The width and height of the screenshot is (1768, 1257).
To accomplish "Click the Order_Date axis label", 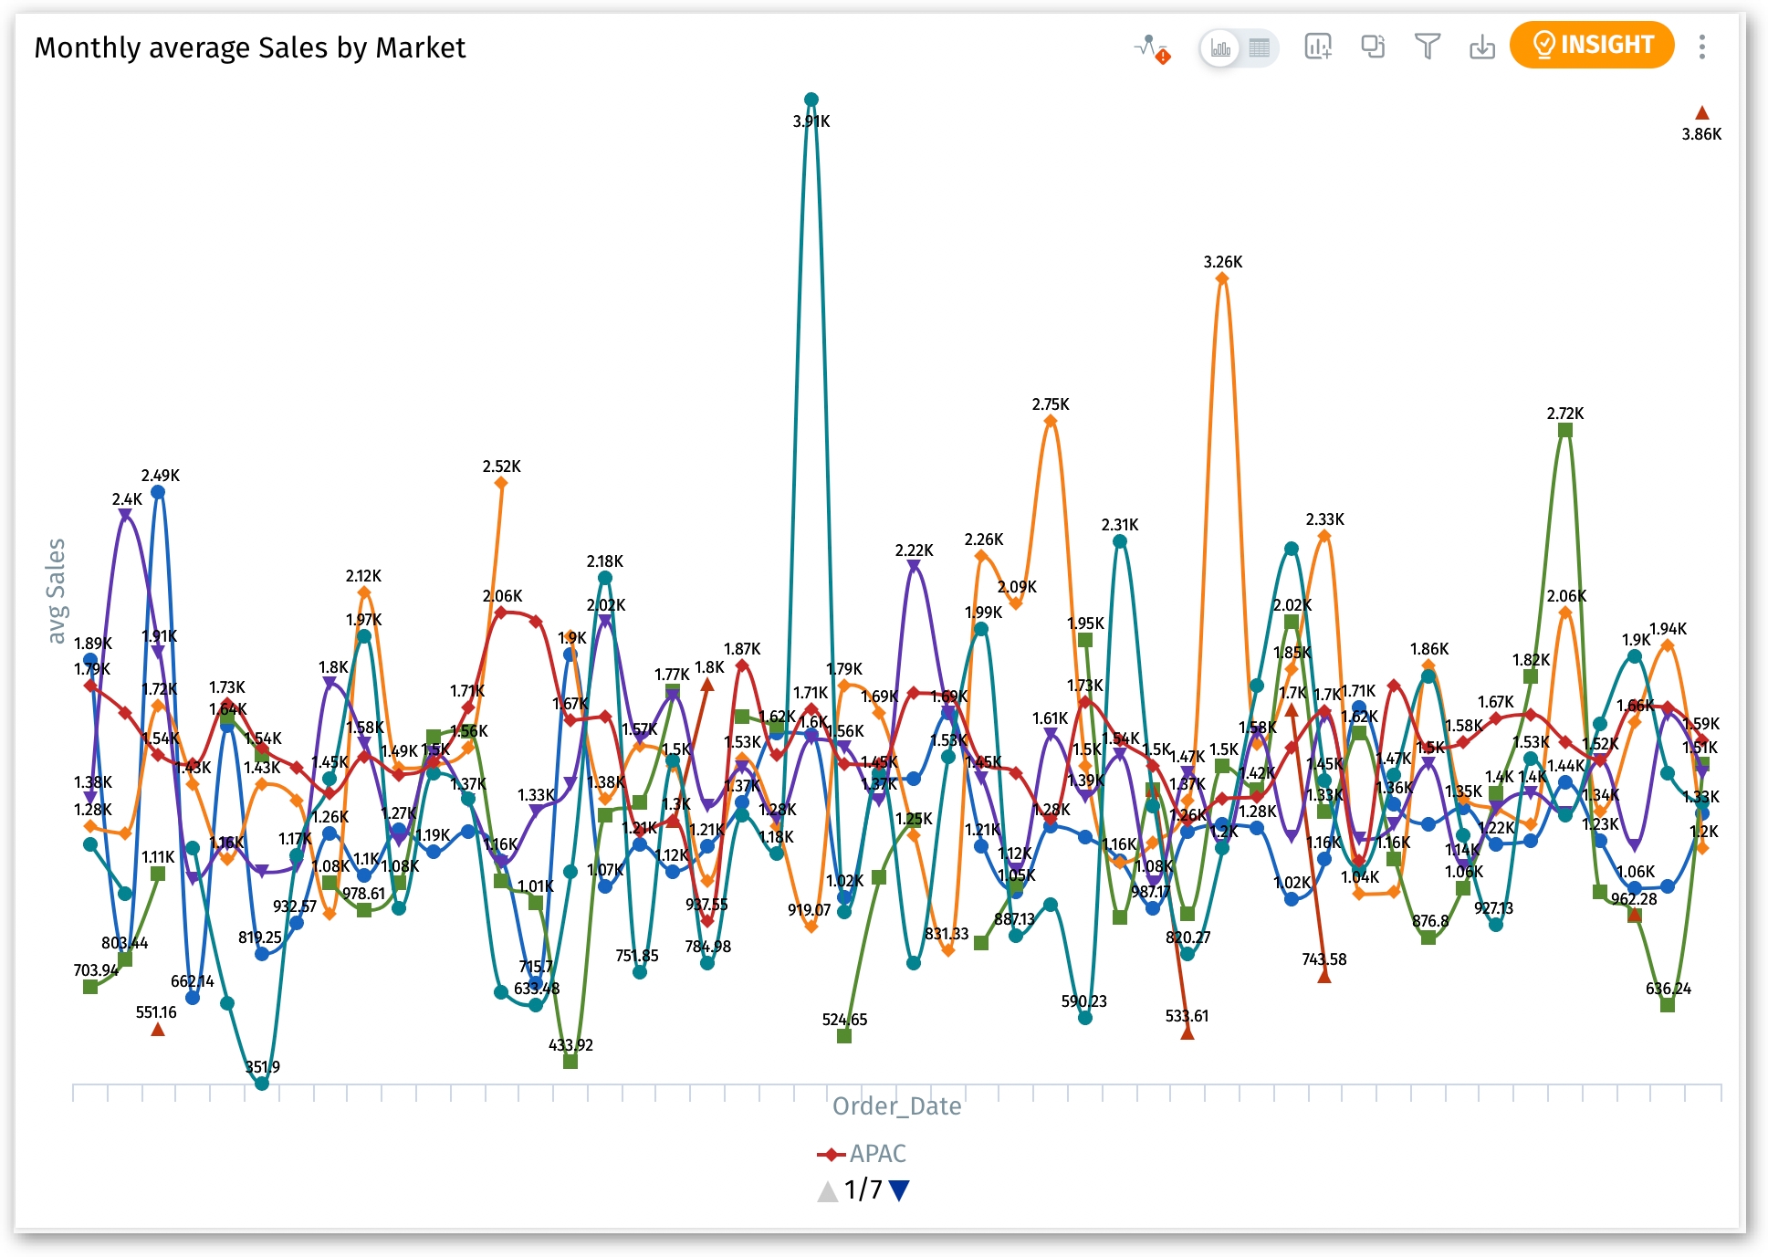I will [x=896, y=1106].
